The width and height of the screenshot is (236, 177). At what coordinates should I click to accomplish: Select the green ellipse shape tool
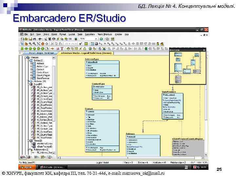[x=26, y=49]
